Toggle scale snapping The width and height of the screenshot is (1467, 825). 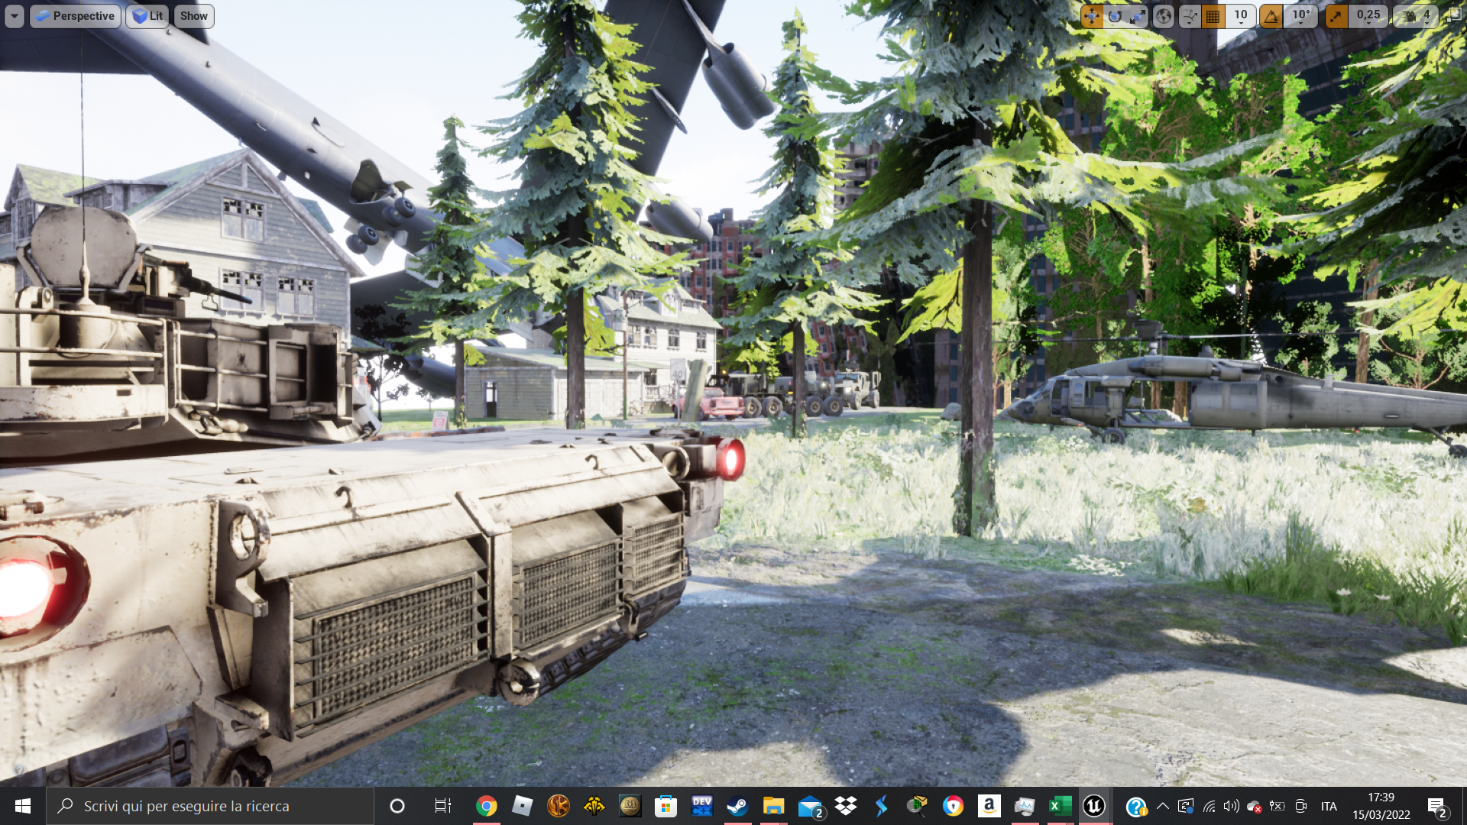click(x=1336, y=16)
